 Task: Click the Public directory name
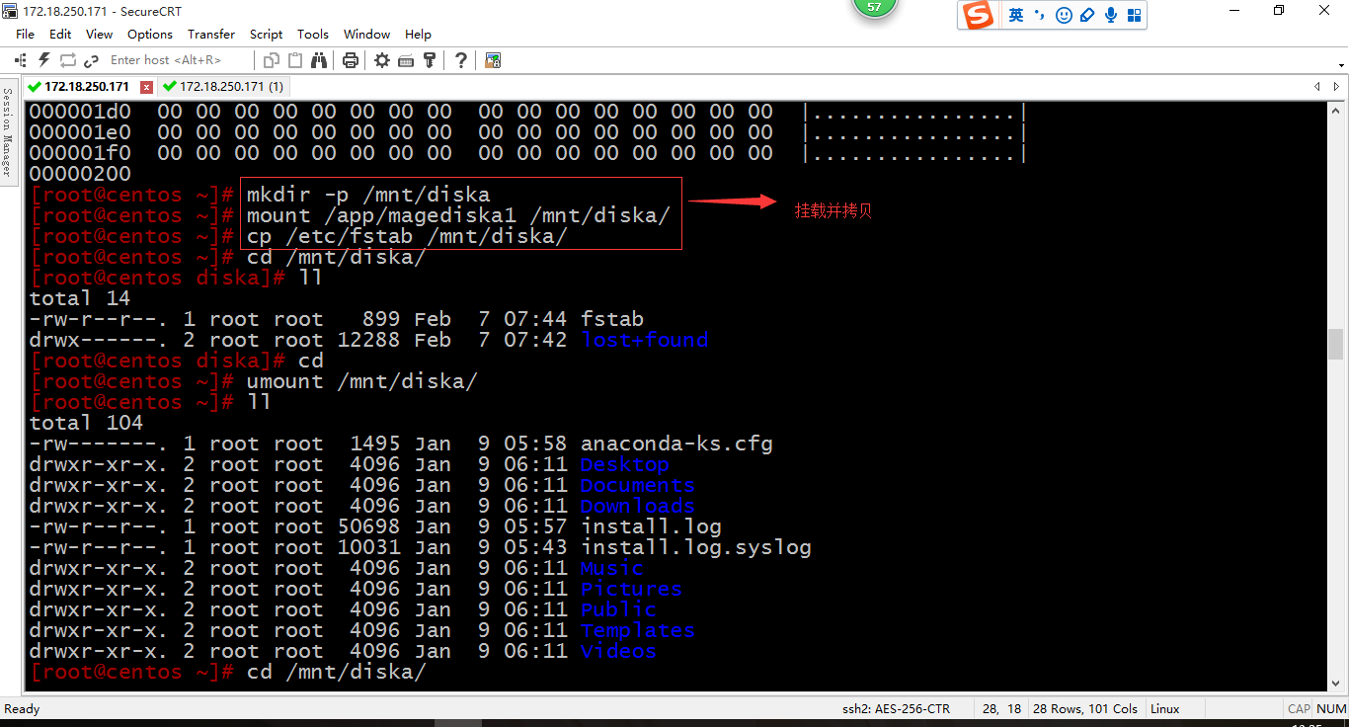618,609
